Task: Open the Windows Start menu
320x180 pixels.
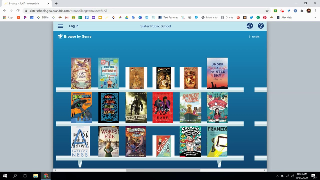Action: pos(5,176)
